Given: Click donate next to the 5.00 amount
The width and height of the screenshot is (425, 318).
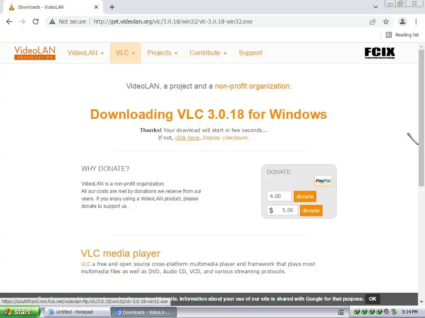Looking at the screenshot, I should [311, 210].
